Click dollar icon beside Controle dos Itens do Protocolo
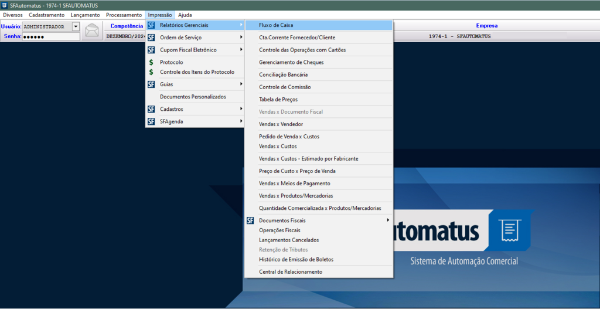The width and height of the screenshot is (600, 309). (151, 72)
